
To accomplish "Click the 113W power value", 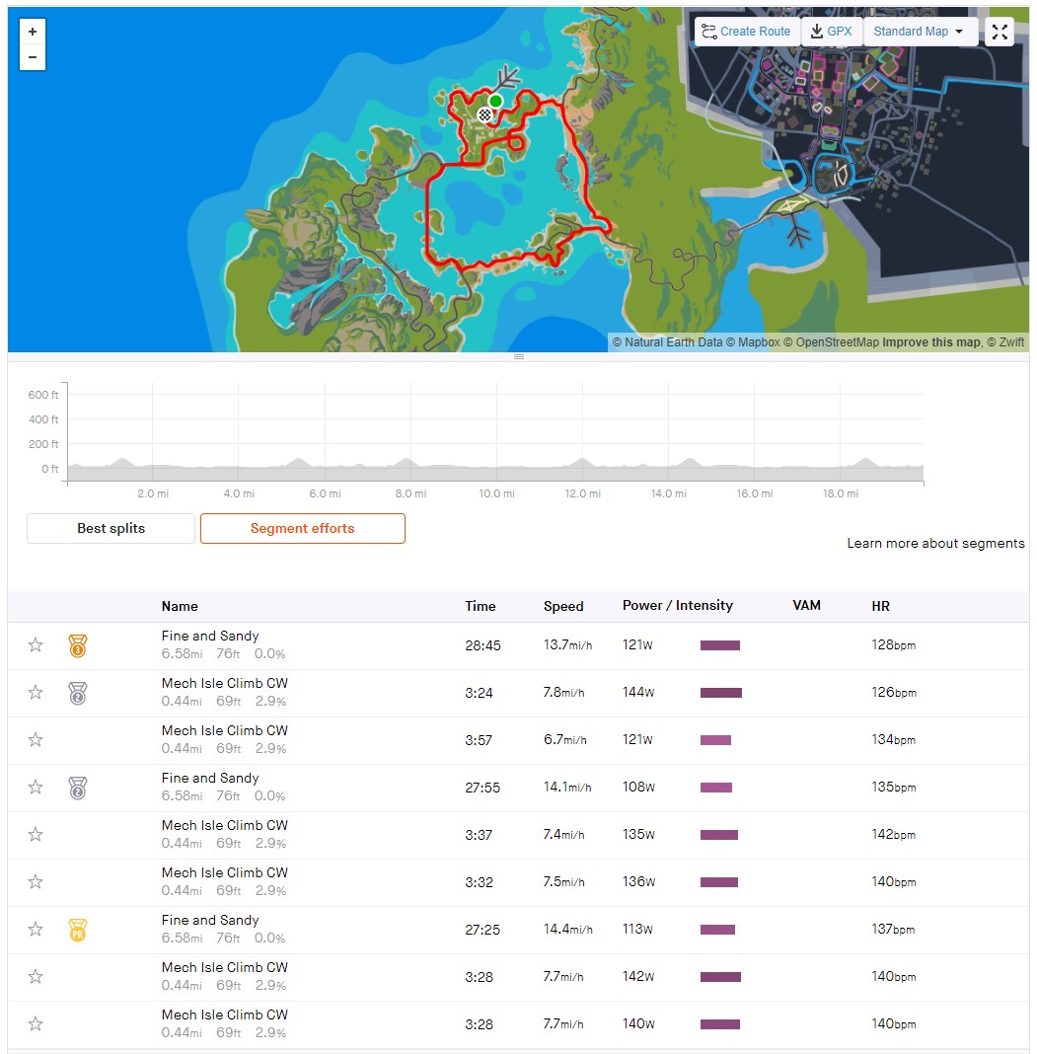I will [637, 929].
